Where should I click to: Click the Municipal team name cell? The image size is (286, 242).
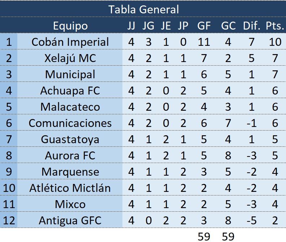[70, 74]
